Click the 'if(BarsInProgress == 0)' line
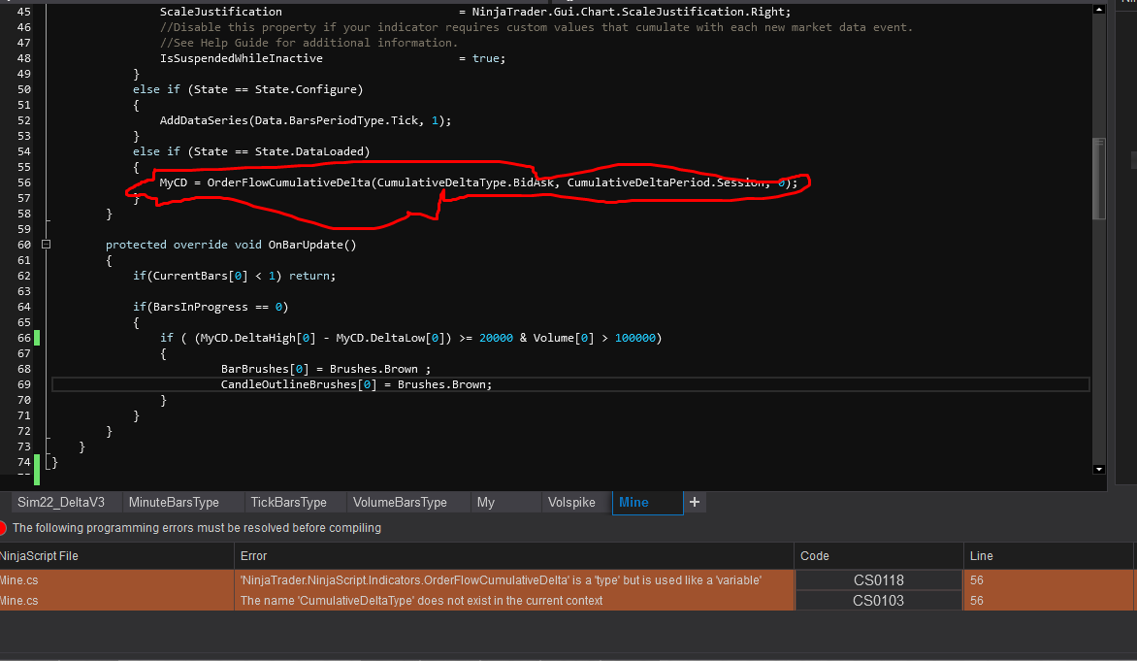 [211, 307]
